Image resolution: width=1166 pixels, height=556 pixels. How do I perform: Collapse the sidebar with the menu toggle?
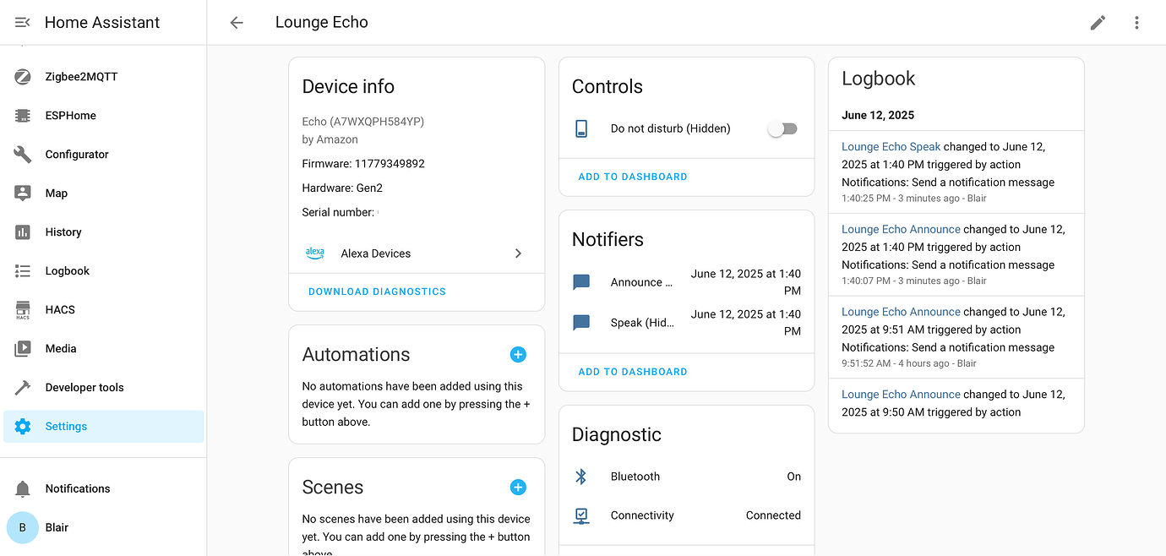20,23
